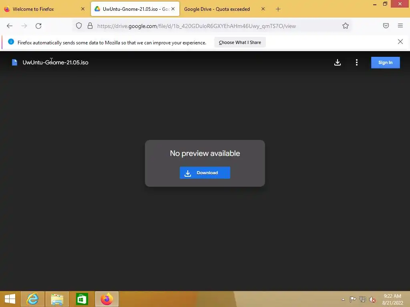
Task: Close the UwUntu-Gnome-21.05.iso tab
Action: coord(173,9)
